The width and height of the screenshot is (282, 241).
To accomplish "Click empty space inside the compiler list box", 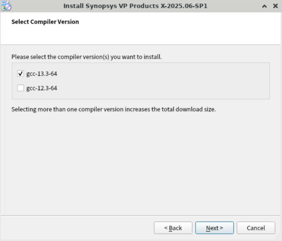I will tap(162, 81).
